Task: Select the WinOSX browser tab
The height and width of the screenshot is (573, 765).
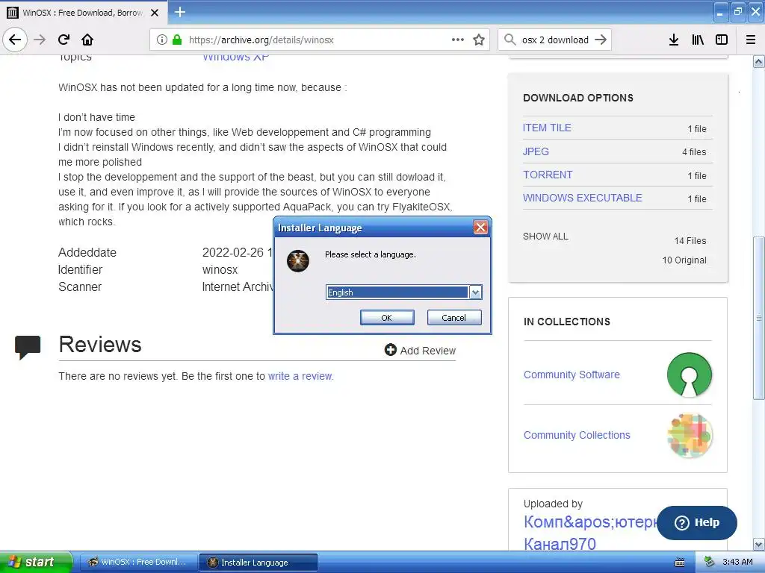Action: [x=82, y=13]
